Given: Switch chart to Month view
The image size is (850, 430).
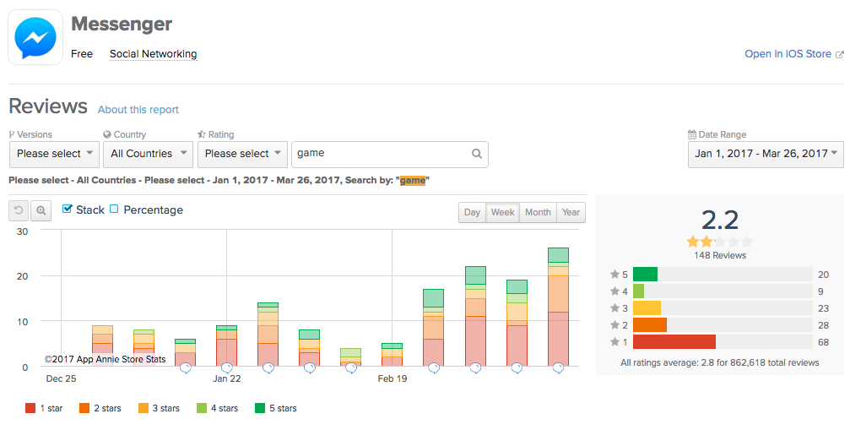Looking at the screenshot, I should (538, 213).
